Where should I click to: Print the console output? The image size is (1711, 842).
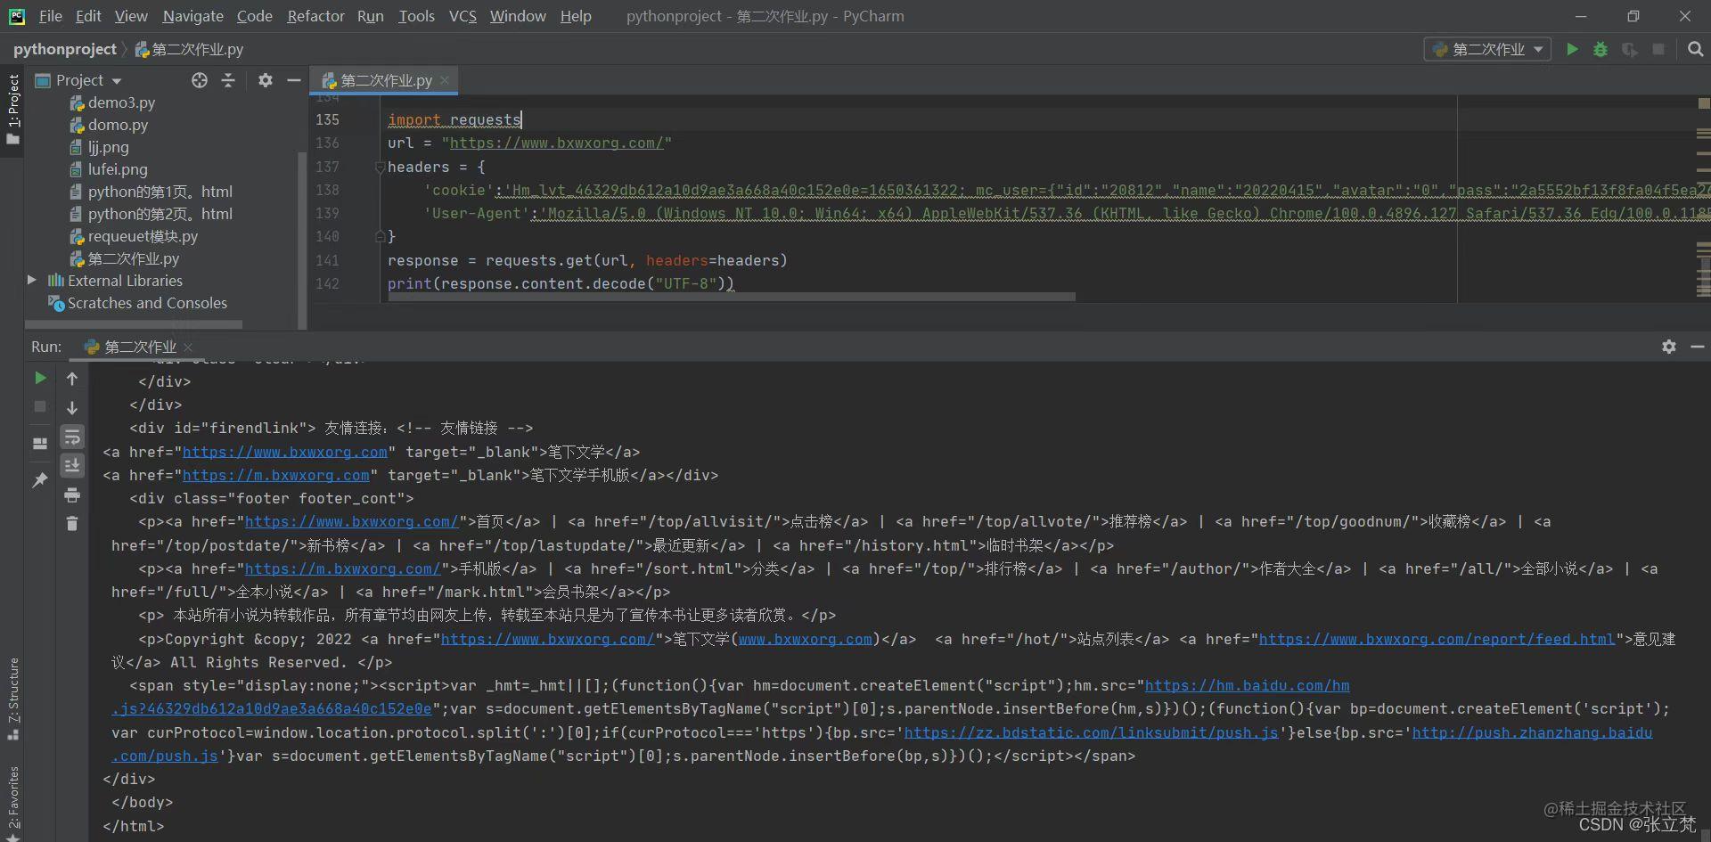tap(72, 495)
